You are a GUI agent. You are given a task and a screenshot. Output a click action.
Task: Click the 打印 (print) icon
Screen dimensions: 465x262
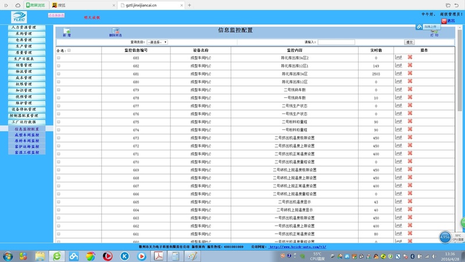[434, 31]
